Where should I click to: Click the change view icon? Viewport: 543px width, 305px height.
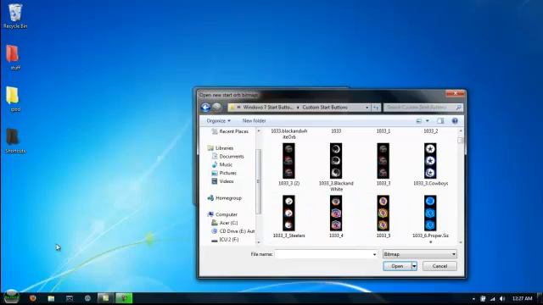[x=418, y=120]
